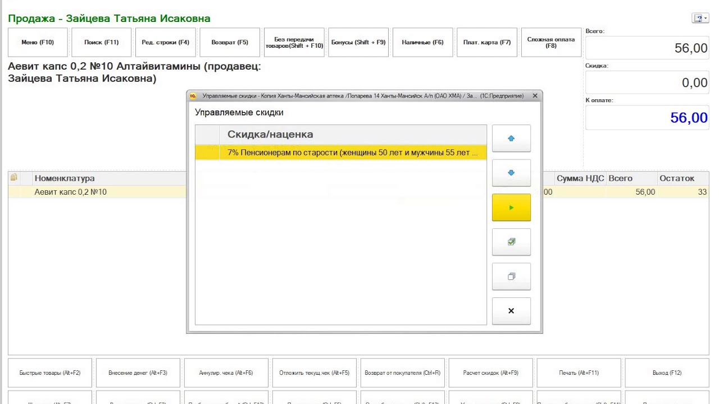The width and height of the screenshot is (719, 404).
Task: Click Расчет скидок (Alt+F9)
Action: click(x=491, y=373)
